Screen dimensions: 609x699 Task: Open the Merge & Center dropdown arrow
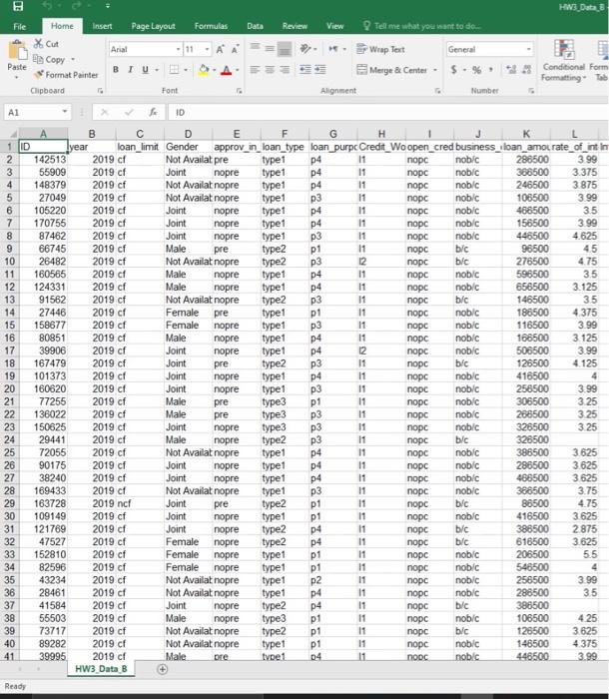pyautogui.click(x=435, y=70)
